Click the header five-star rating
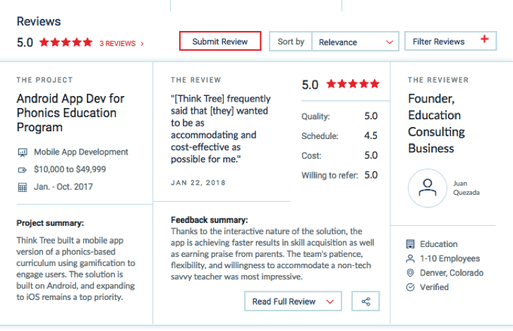This screenshot has width=513, height=331. 66,42
